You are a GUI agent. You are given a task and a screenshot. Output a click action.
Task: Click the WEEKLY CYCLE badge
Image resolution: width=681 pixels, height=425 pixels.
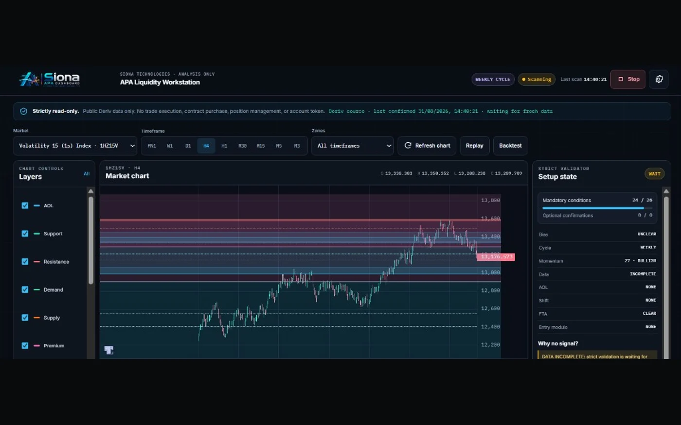click(493, 79)
